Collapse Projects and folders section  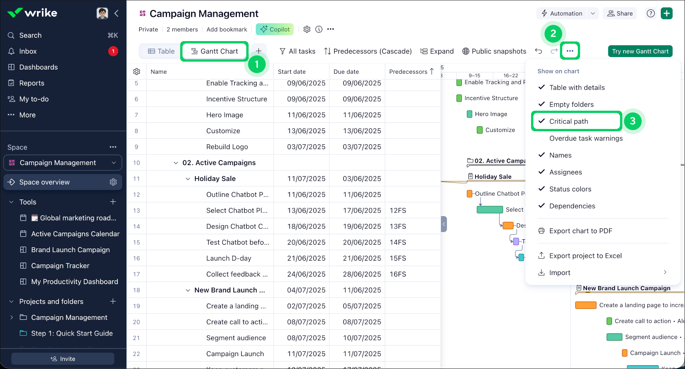(11, 302)
